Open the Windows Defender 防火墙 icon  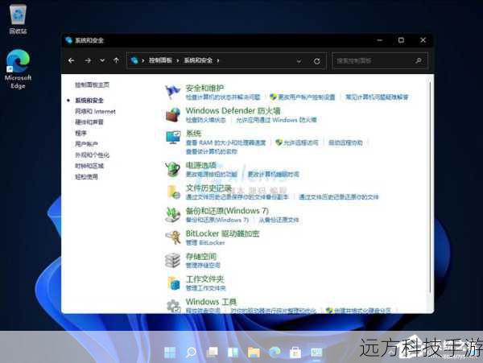click(x=173, y=114)
